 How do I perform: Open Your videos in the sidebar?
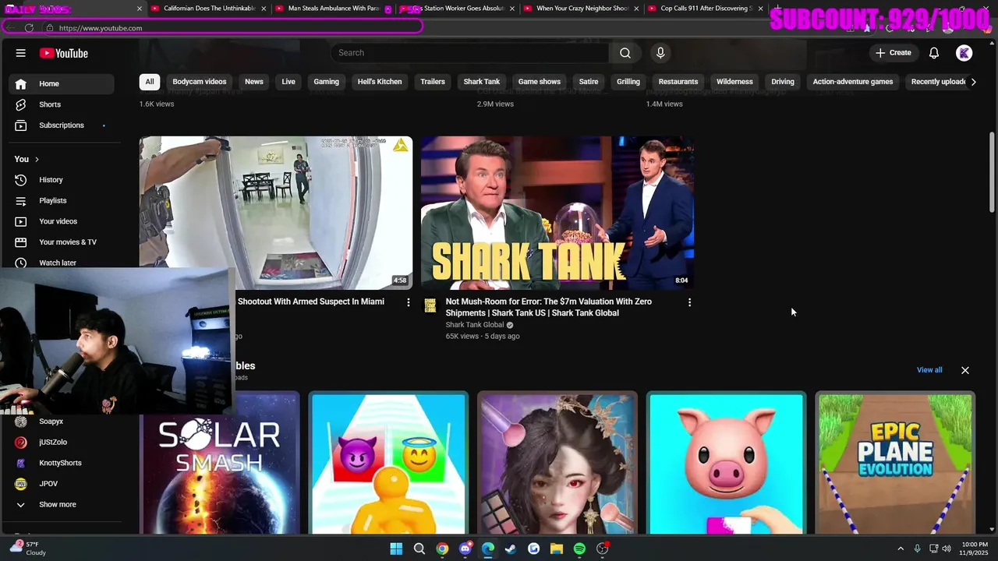[62, 221]
